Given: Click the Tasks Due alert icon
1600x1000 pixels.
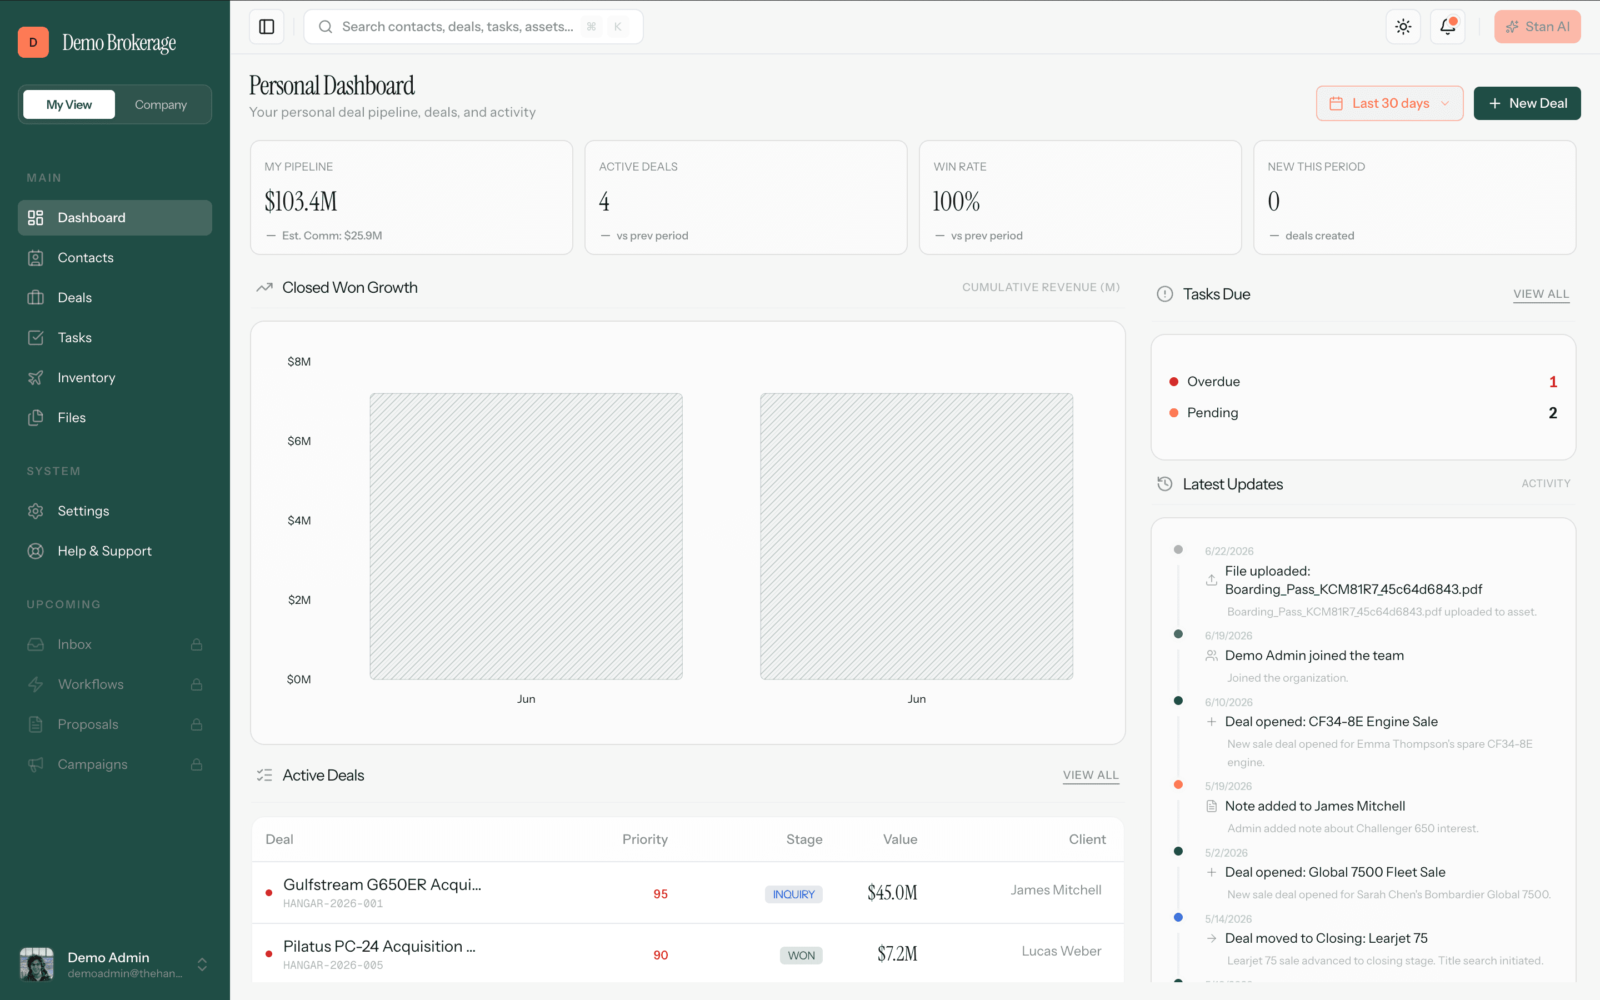Looking at the screenshot, I should click(1165, 294).
